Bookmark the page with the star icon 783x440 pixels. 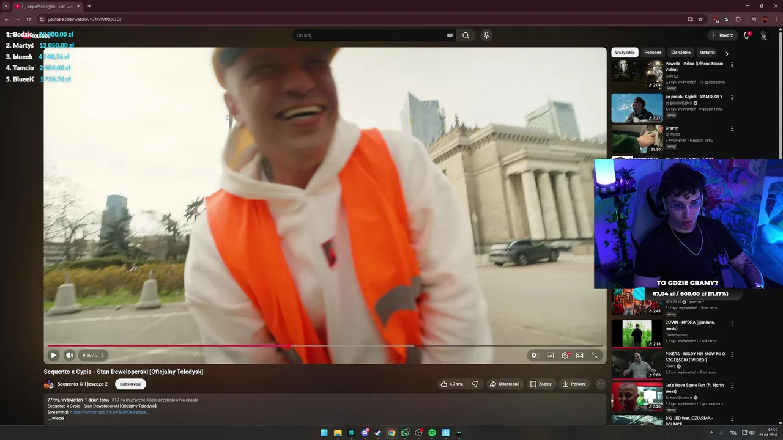700,19
